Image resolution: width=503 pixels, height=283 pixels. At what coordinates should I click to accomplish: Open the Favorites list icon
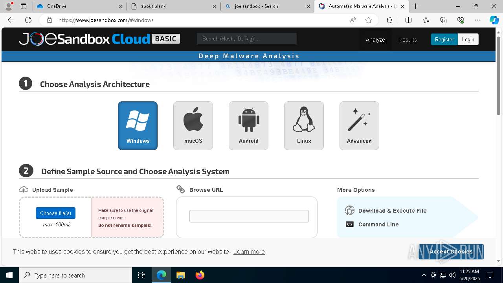click(x=426, y=20)
